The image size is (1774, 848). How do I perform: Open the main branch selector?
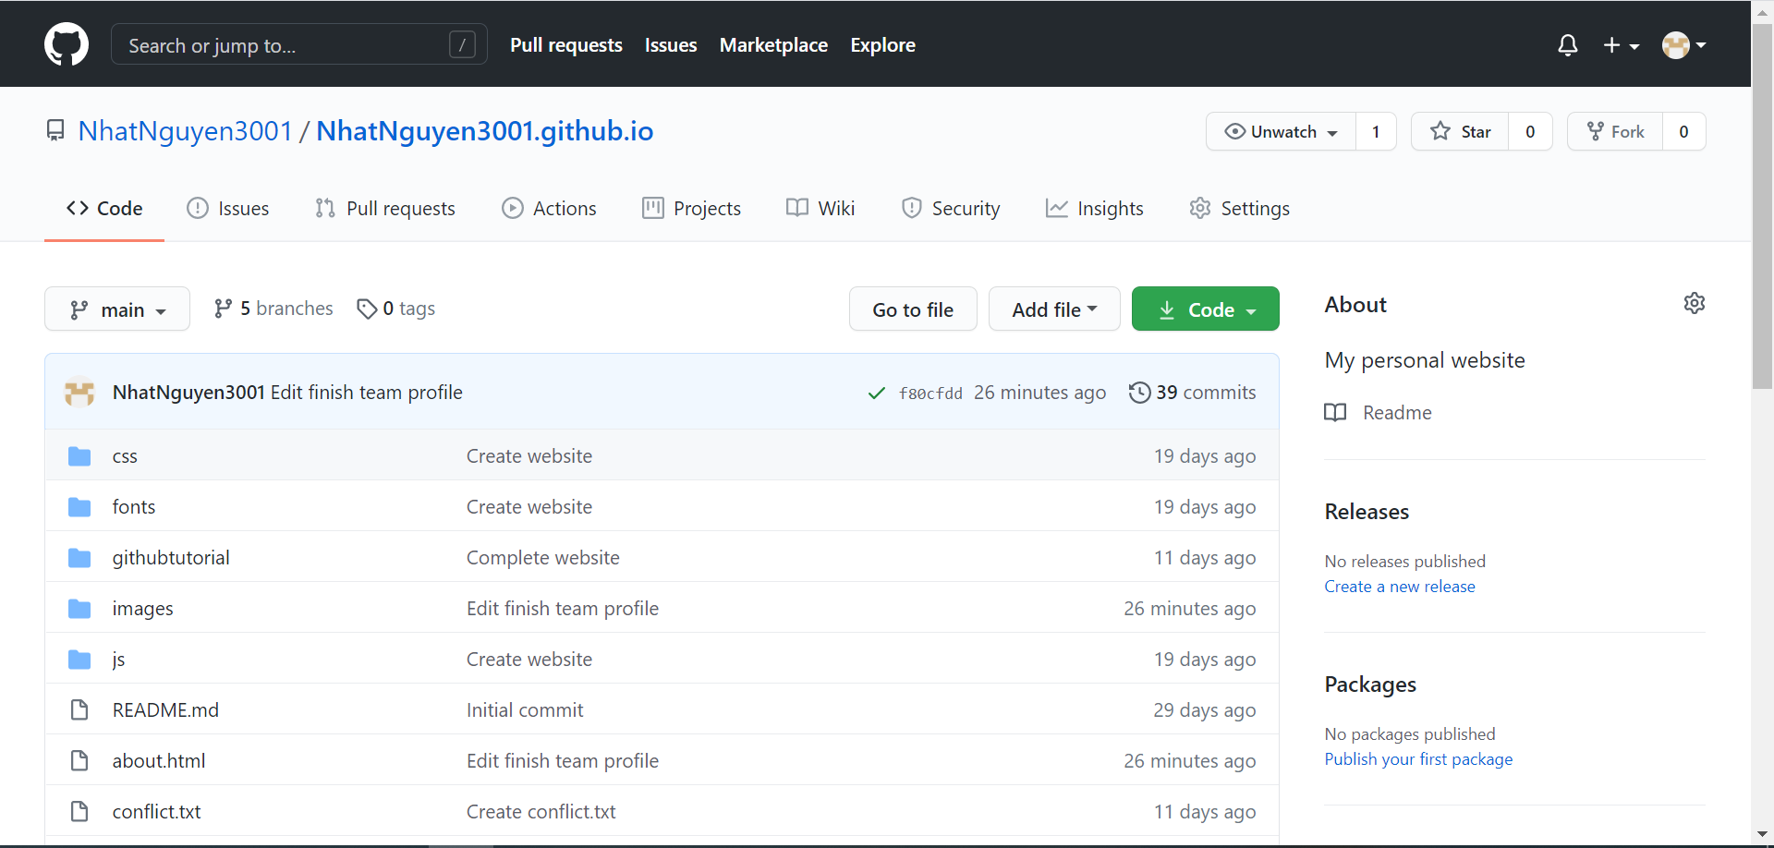pyautogui.click(x=117, y=309)
